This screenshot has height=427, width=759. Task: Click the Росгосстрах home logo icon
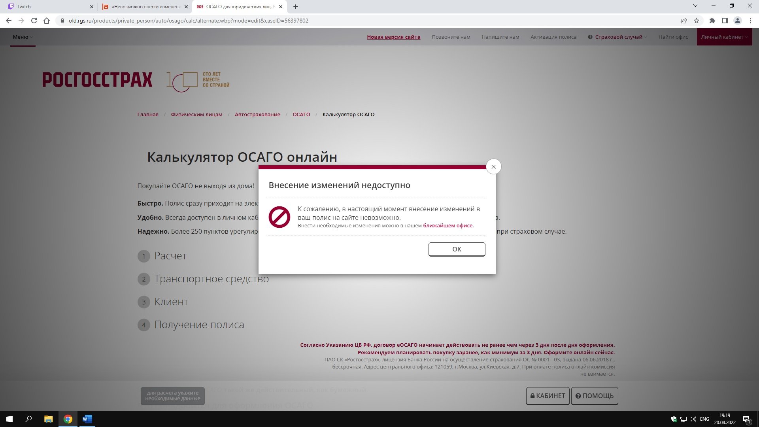97,79
